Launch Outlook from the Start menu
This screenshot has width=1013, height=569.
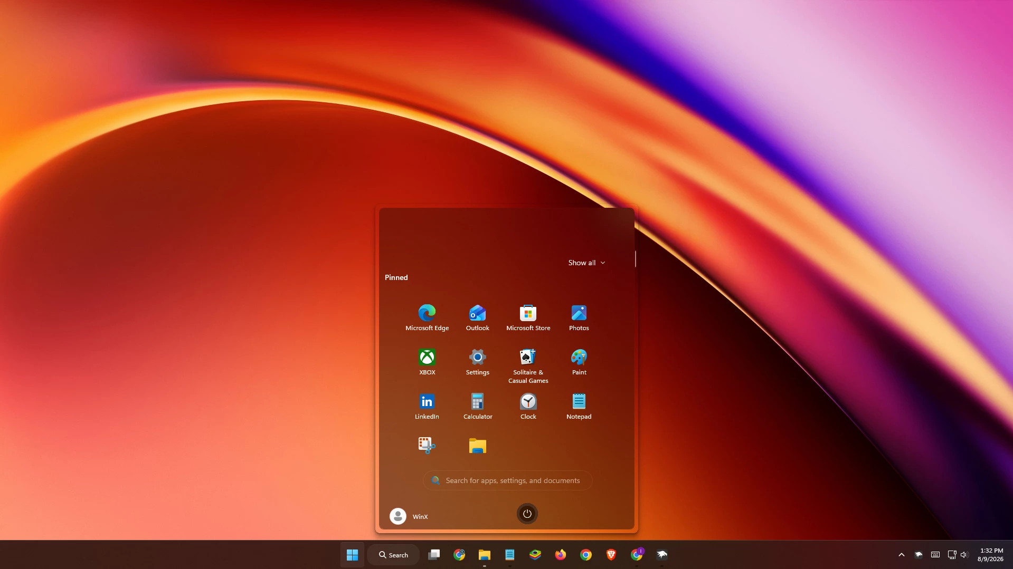point(477,317)
